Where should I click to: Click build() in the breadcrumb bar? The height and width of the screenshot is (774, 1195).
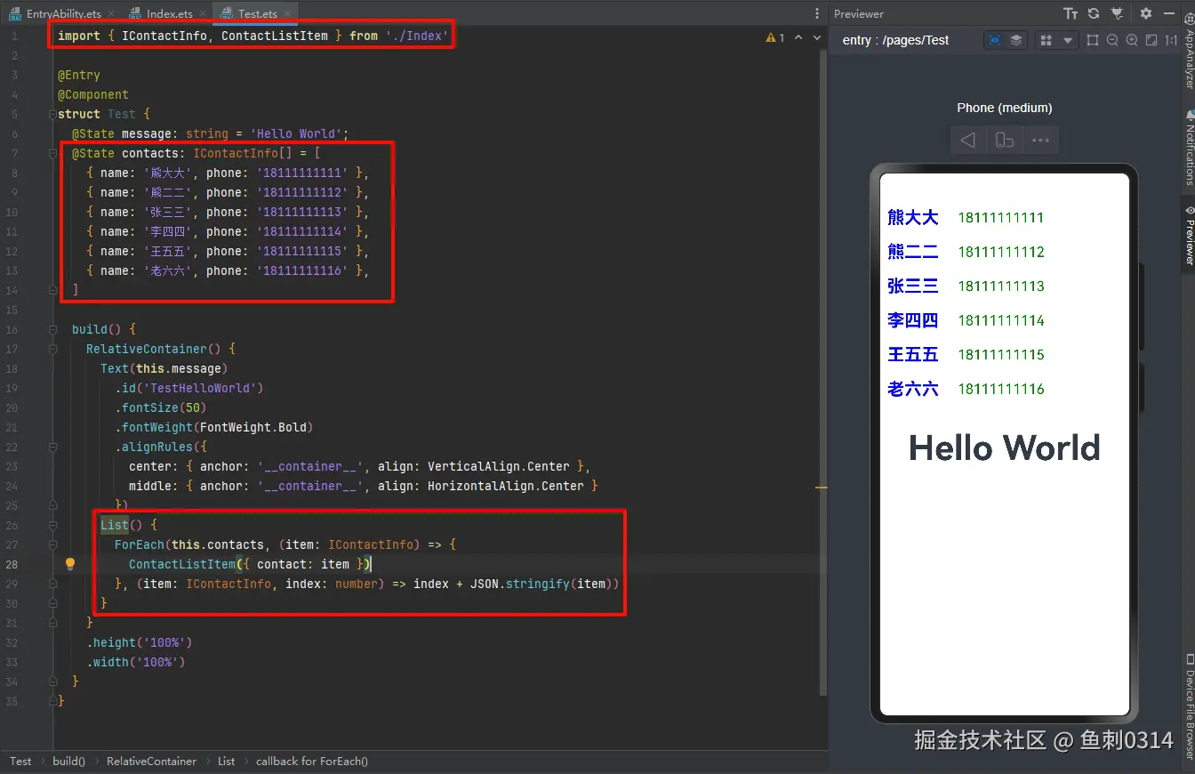point(68,762)
